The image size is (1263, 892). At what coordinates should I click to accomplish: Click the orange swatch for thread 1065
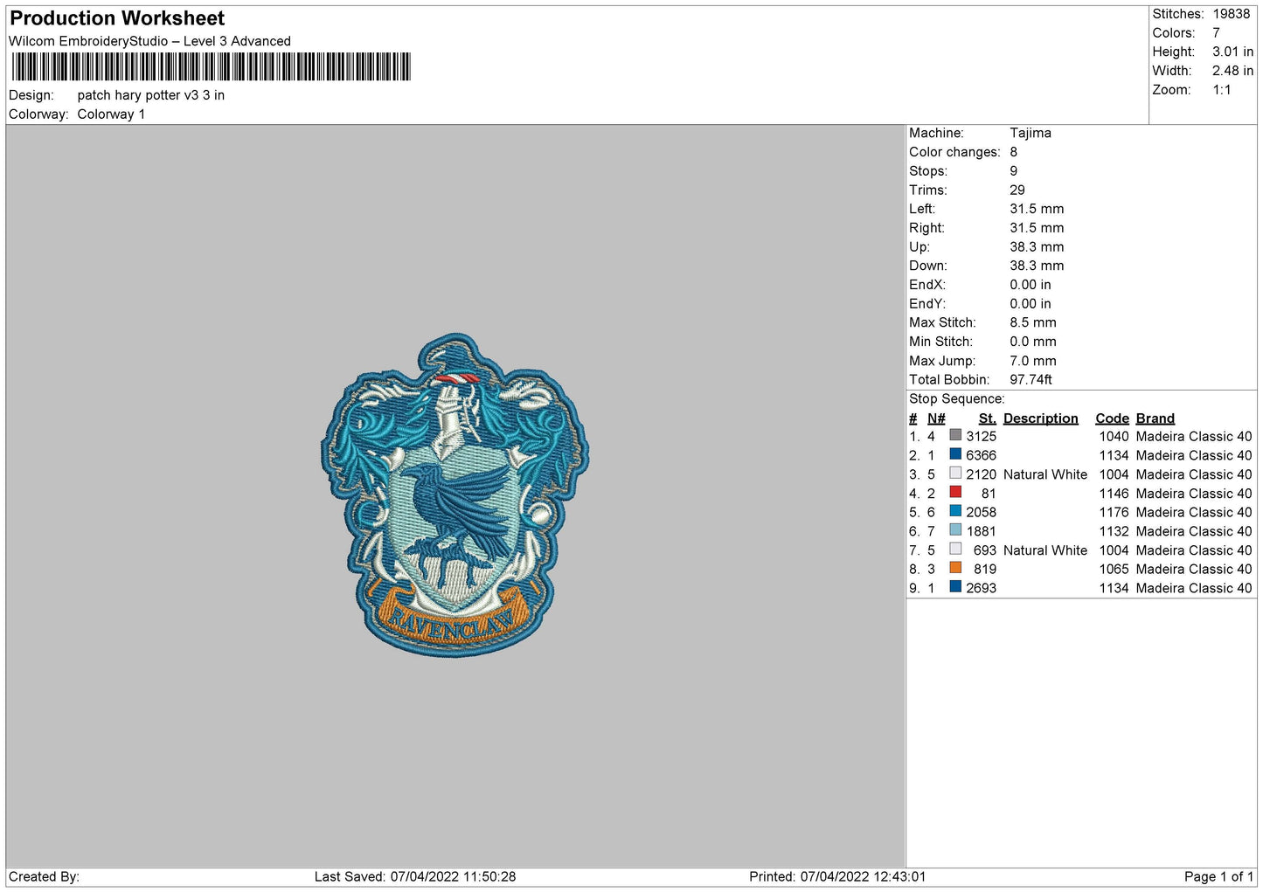pos(955,568)
